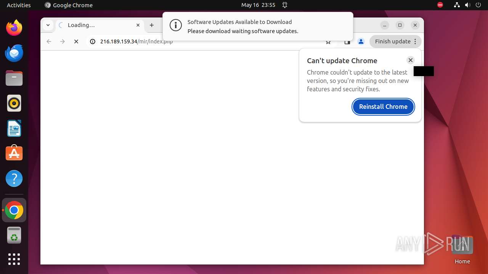488x274 pixels.
Task: Open LibreOffice Writer from the dock
Action: tap(14, 128)
